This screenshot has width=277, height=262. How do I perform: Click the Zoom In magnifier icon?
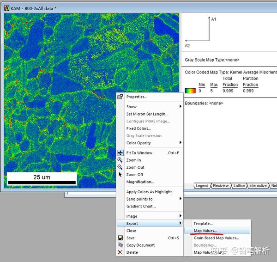point(120,160)
